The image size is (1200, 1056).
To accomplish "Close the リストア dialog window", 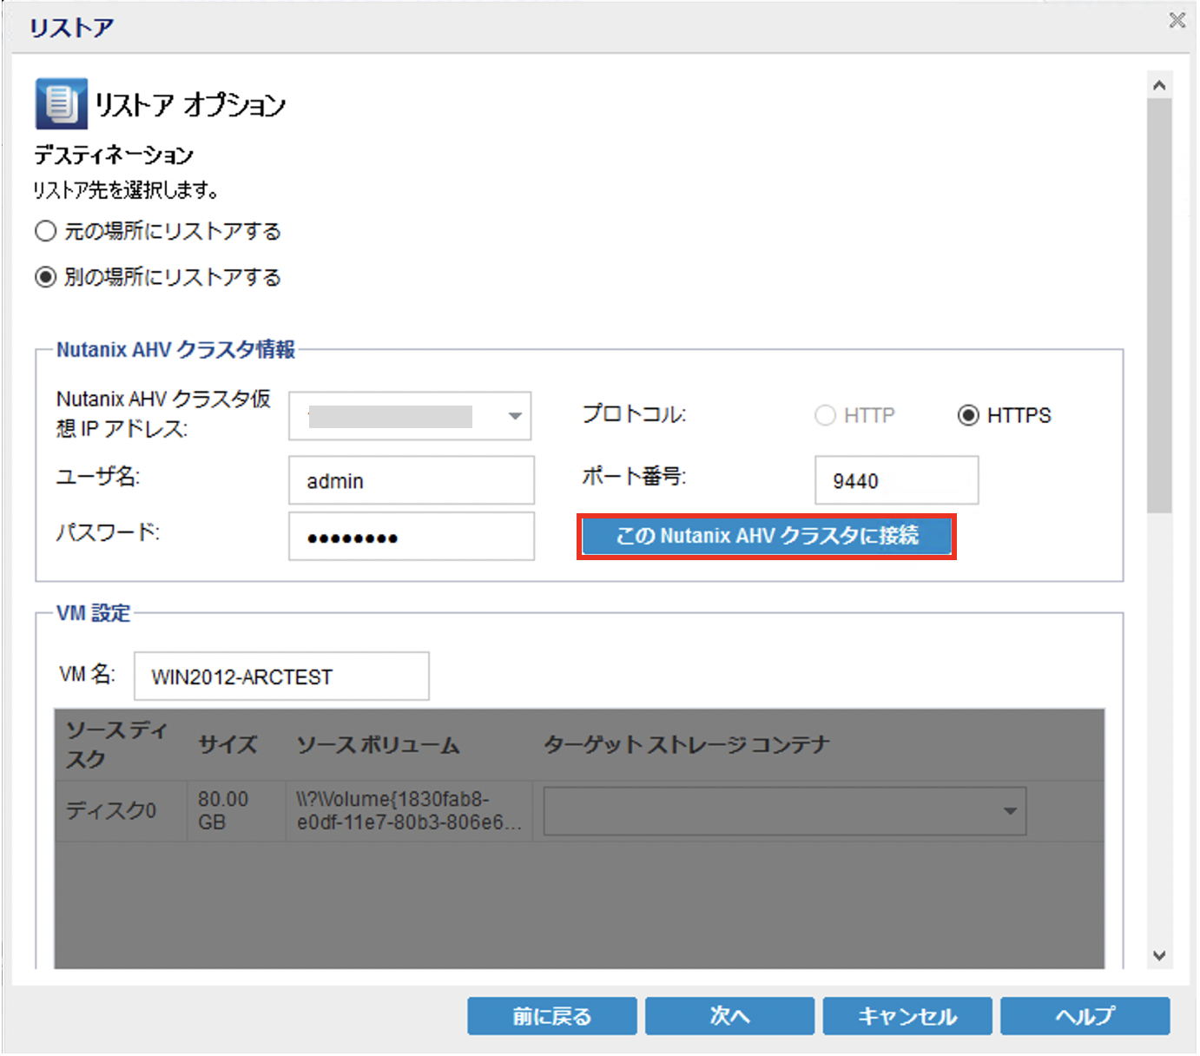I will (1177, 20).
